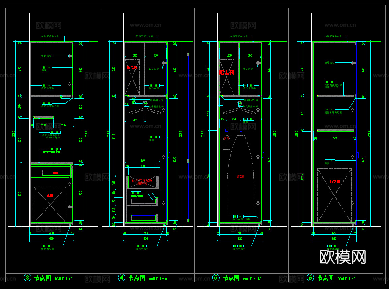This screenshot has width=389, height=289.
Task: Select '浅色木饰面层板' note in detail 6
Action: 333,85
